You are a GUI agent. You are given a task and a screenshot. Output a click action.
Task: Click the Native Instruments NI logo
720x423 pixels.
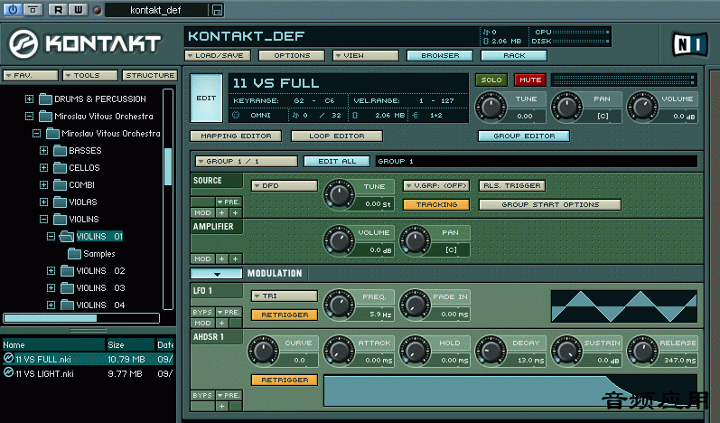pyautogui.click(x=689, y=44)
